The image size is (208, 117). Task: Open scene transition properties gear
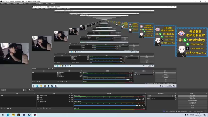click(x=175, y=96)
